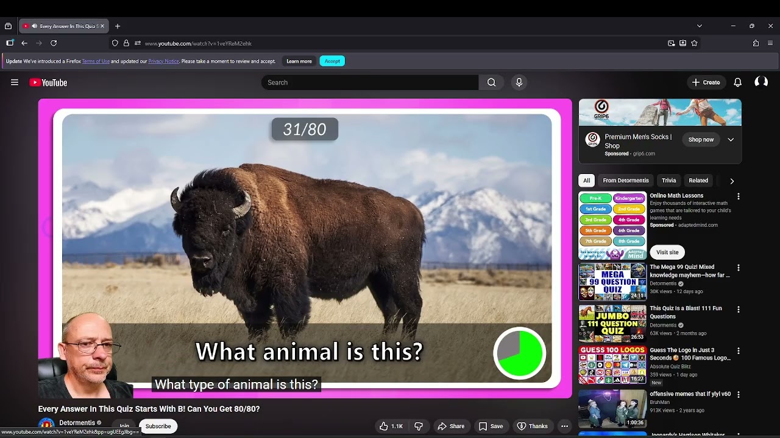Click the Firefox URL address bar
The width and height of the screenshot is (780, 438).
[402, 43]
